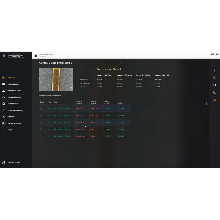Image resolution: width=220 pixels, height=220 pixels.
Task: Open Preferences settings
Action: tap(13, 104)
